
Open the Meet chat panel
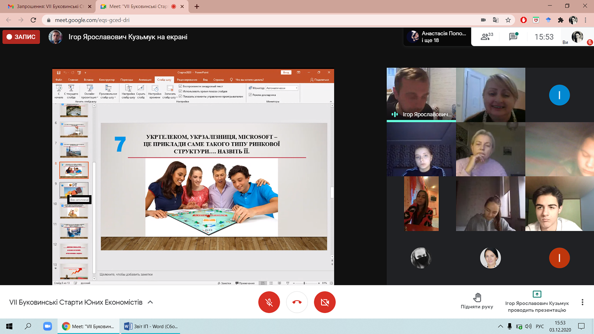pyautogui.click(x=513, y=36)
